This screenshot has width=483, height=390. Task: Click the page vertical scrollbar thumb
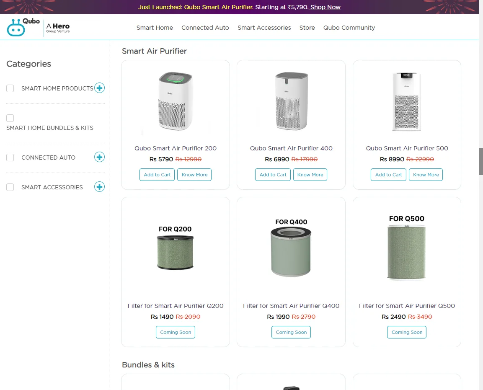(x=480, y=161)
